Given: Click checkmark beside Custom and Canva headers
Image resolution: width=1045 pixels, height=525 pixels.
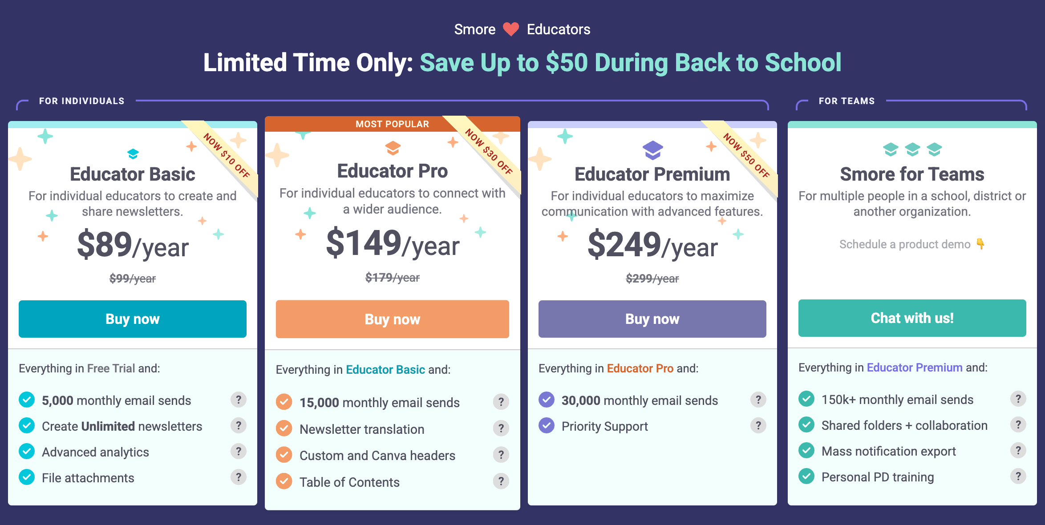Looking at the screenshot, I should 284,455.
